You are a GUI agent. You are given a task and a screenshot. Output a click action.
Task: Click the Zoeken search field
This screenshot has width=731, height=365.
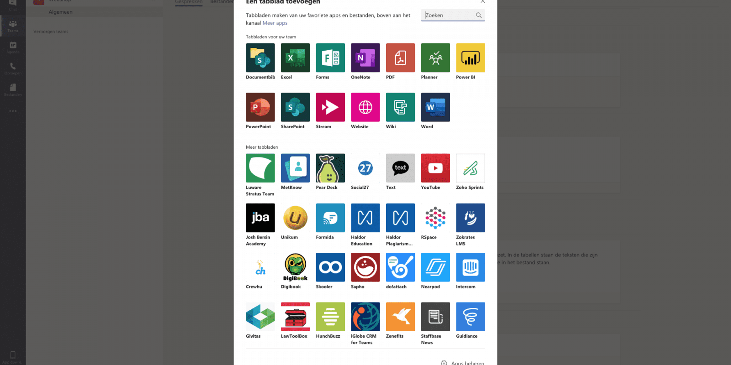453,15
